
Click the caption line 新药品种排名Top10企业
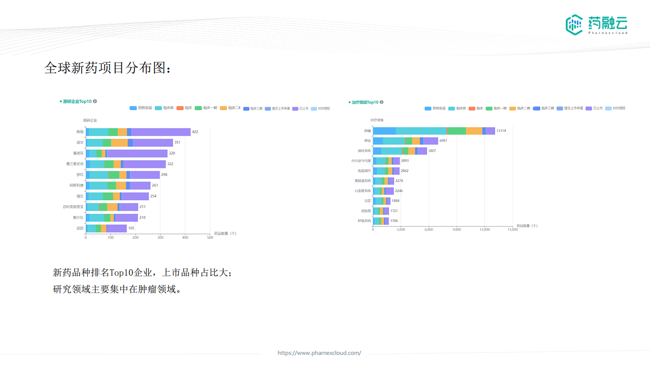[143, 273]
